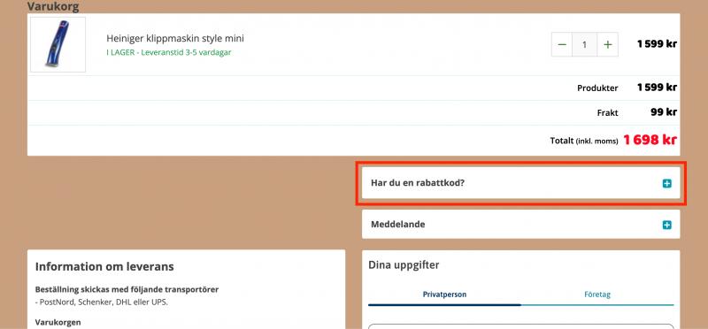Click 'Beställning skickas med följande transportörer' text
The width and height of the screenshot is (708, 329).
127,290
